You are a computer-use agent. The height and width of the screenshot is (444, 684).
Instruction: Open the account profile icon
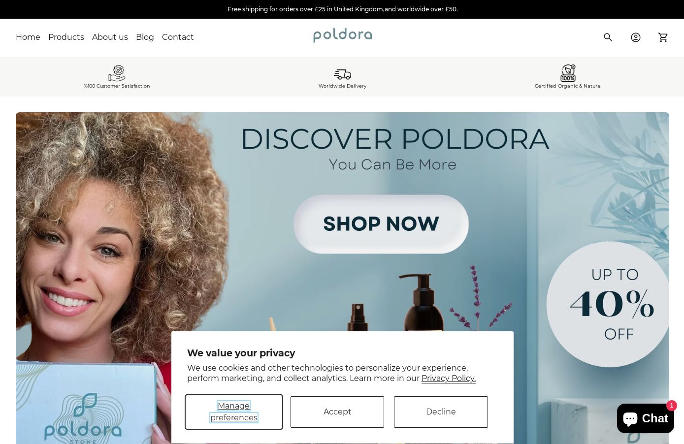click(x=636, y=37)
